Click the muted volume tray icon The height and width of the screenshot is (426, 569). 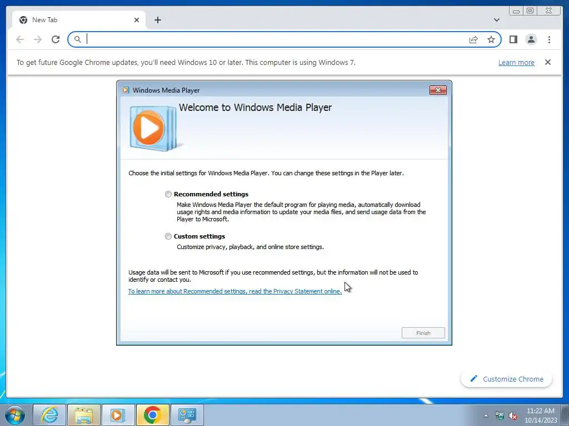point(513,415)
